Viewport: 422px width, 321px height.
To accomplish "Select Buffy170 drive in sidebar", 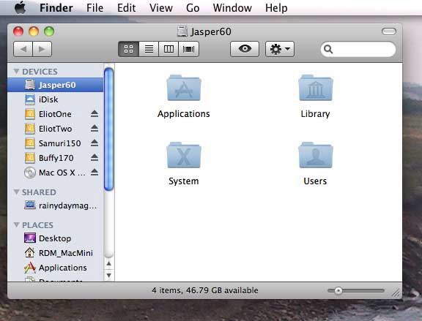I will tap(56, 158).
